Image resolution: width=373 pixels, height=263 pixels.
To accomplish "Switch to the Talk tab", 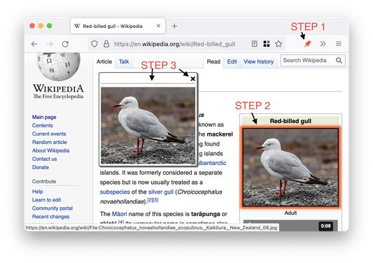I will point(124,62).
